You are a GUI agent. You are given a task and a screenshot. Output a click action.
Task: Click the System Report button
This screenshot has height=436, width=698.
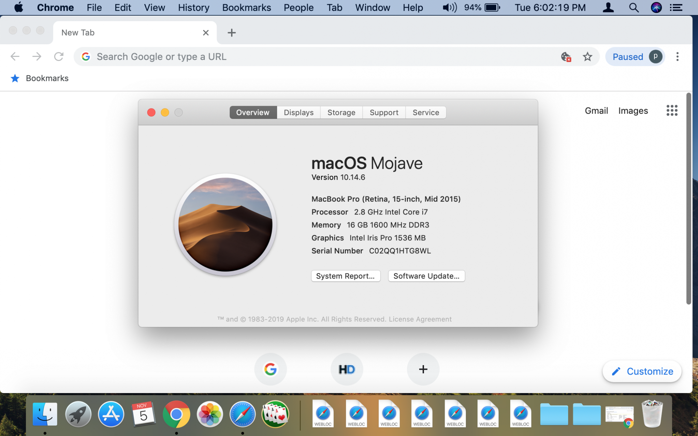point(345,276)
